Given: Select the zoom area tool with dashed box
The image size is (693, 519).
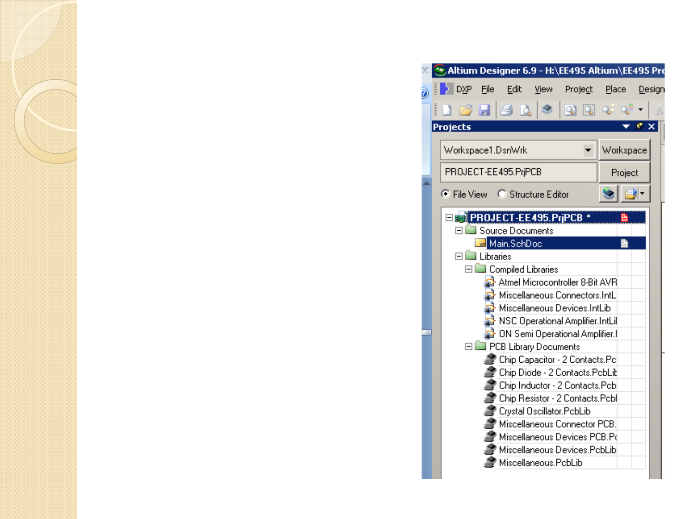Looking at the screenshot, I should click(x=589, y=110).
